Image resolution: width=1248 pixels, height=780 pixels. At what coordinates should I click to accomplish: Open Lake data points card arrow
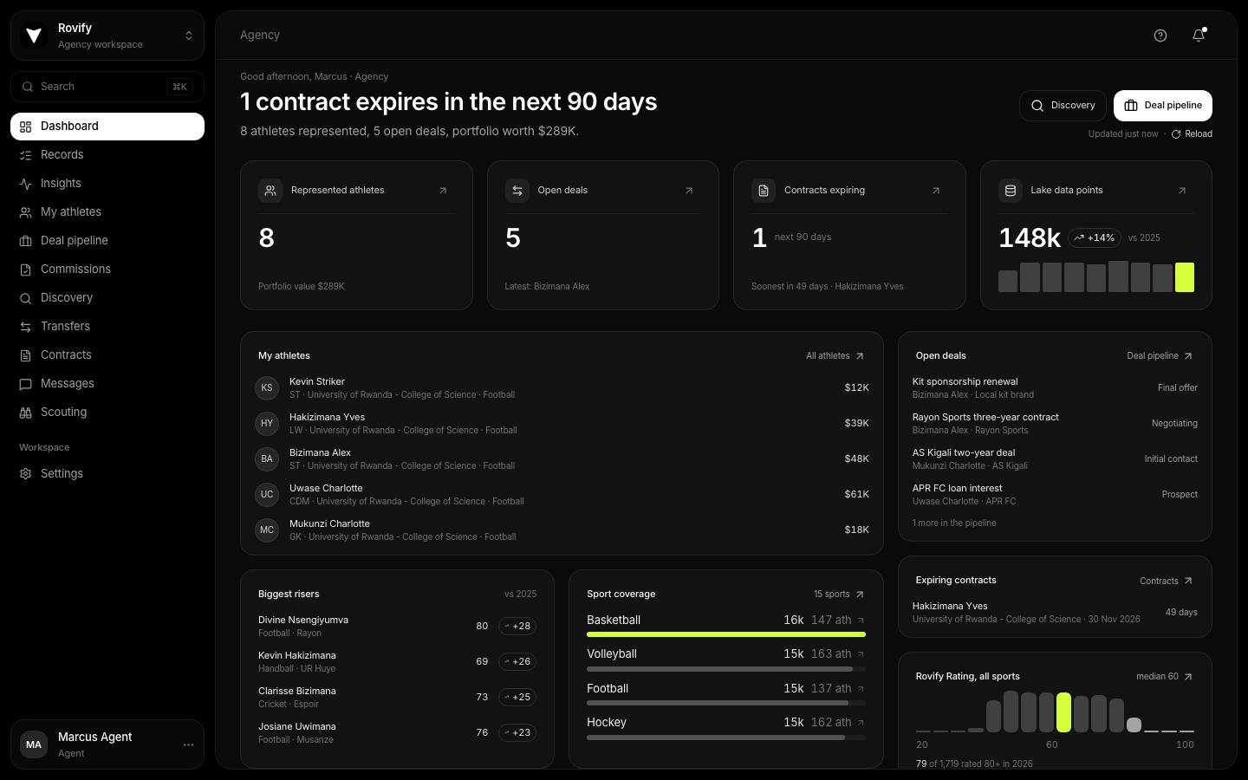pos(1182,191)
